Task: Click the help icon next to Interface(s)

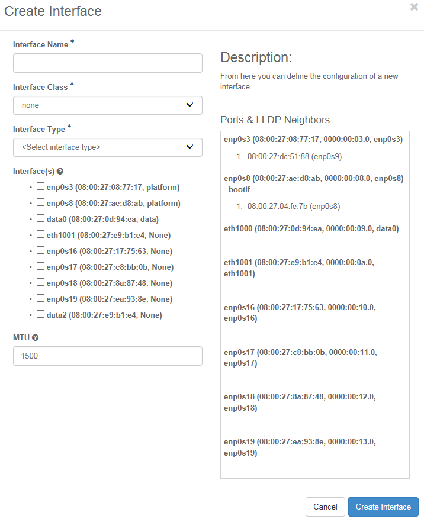Action: click(60, 172)
